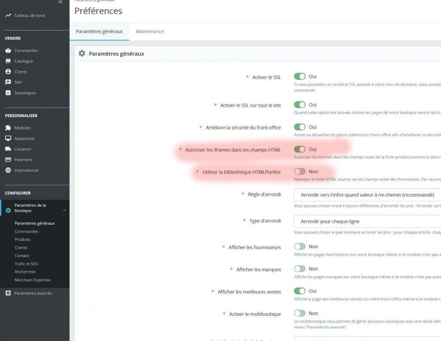Click the Tableau de bord trend icon

pos(8,15)
